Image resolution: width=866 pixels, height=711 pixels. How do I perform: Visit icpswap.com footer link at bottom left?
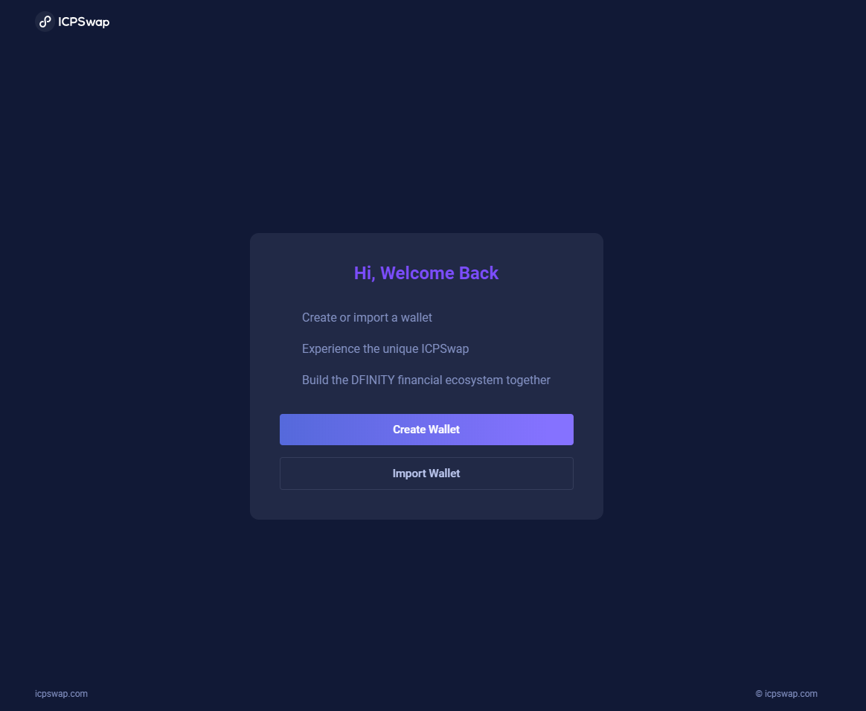point(61,694)
